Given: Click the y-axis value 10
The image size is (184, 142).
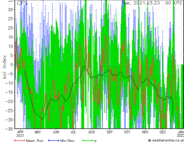Looking at the screenshot, I should pos(10,46).
